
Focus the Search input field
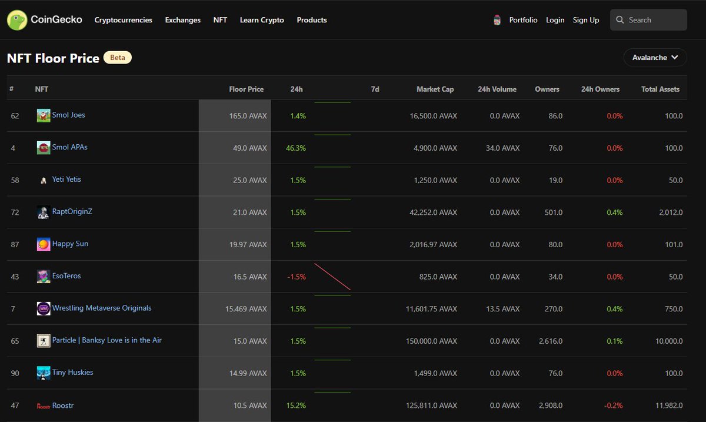648,20
